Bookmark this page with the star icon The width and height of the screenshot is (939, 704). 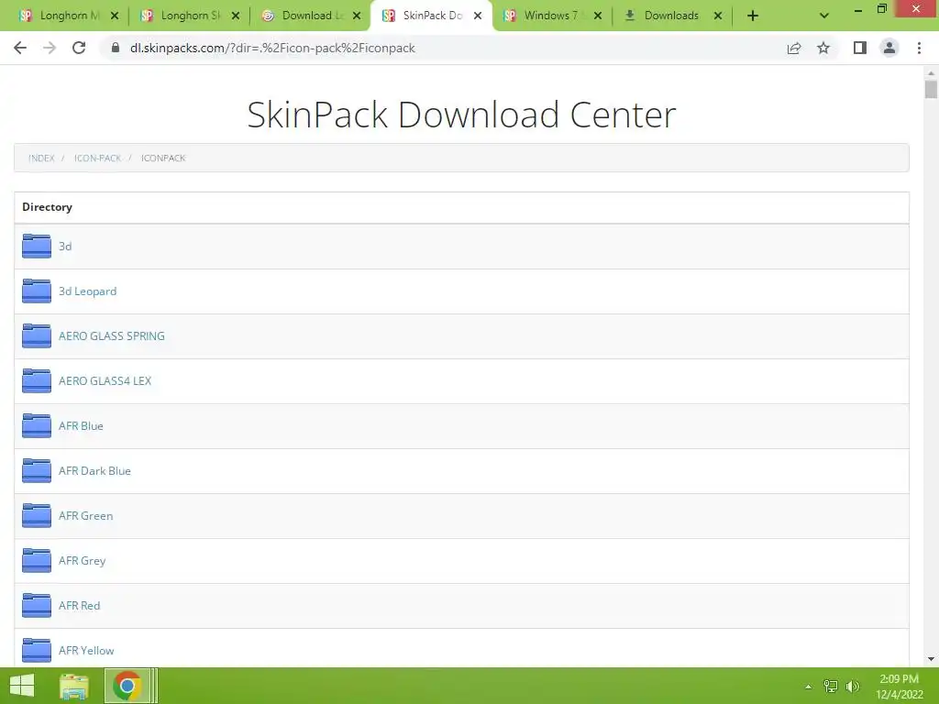(x=823, y=48)
